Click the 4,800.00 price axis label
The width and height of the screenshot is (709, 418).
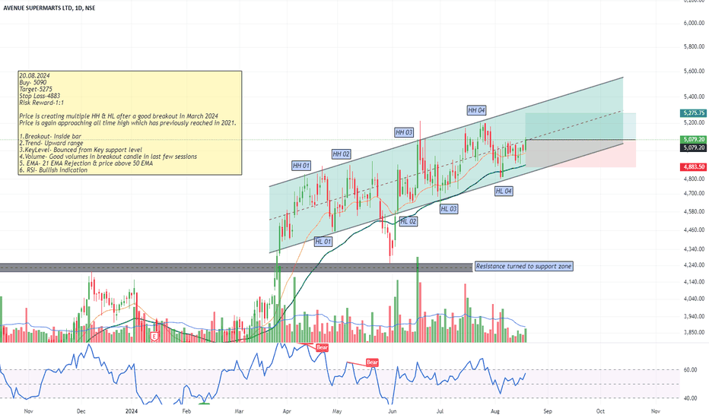click(694, 179)
